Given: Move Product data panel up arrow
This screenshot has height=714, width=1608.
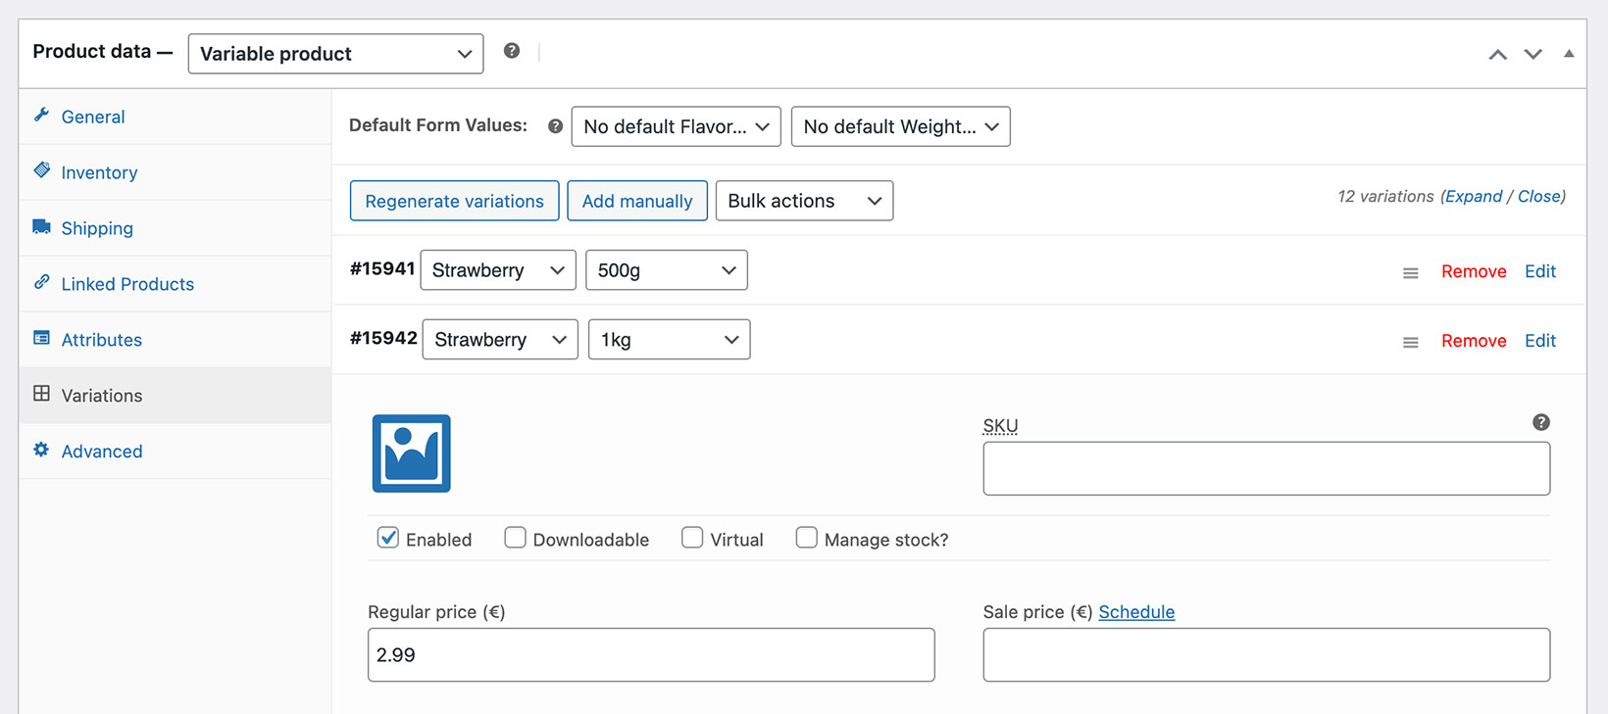Looking at the screenshot, I should 1497,55.
